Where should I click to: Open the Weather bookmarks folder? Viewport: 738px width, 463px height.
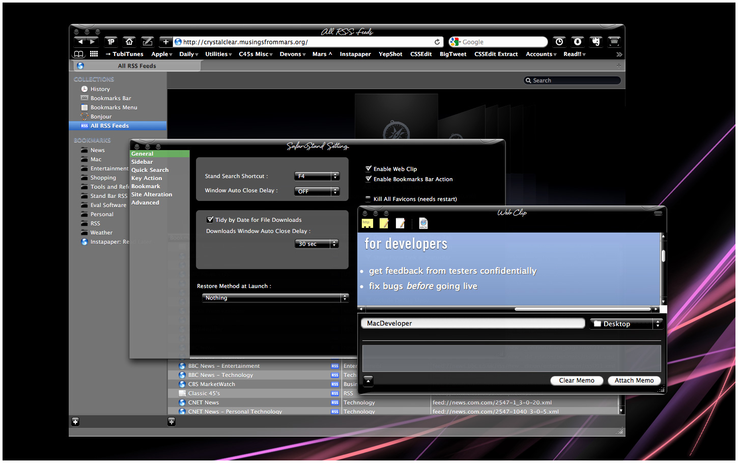coord(99,233)
